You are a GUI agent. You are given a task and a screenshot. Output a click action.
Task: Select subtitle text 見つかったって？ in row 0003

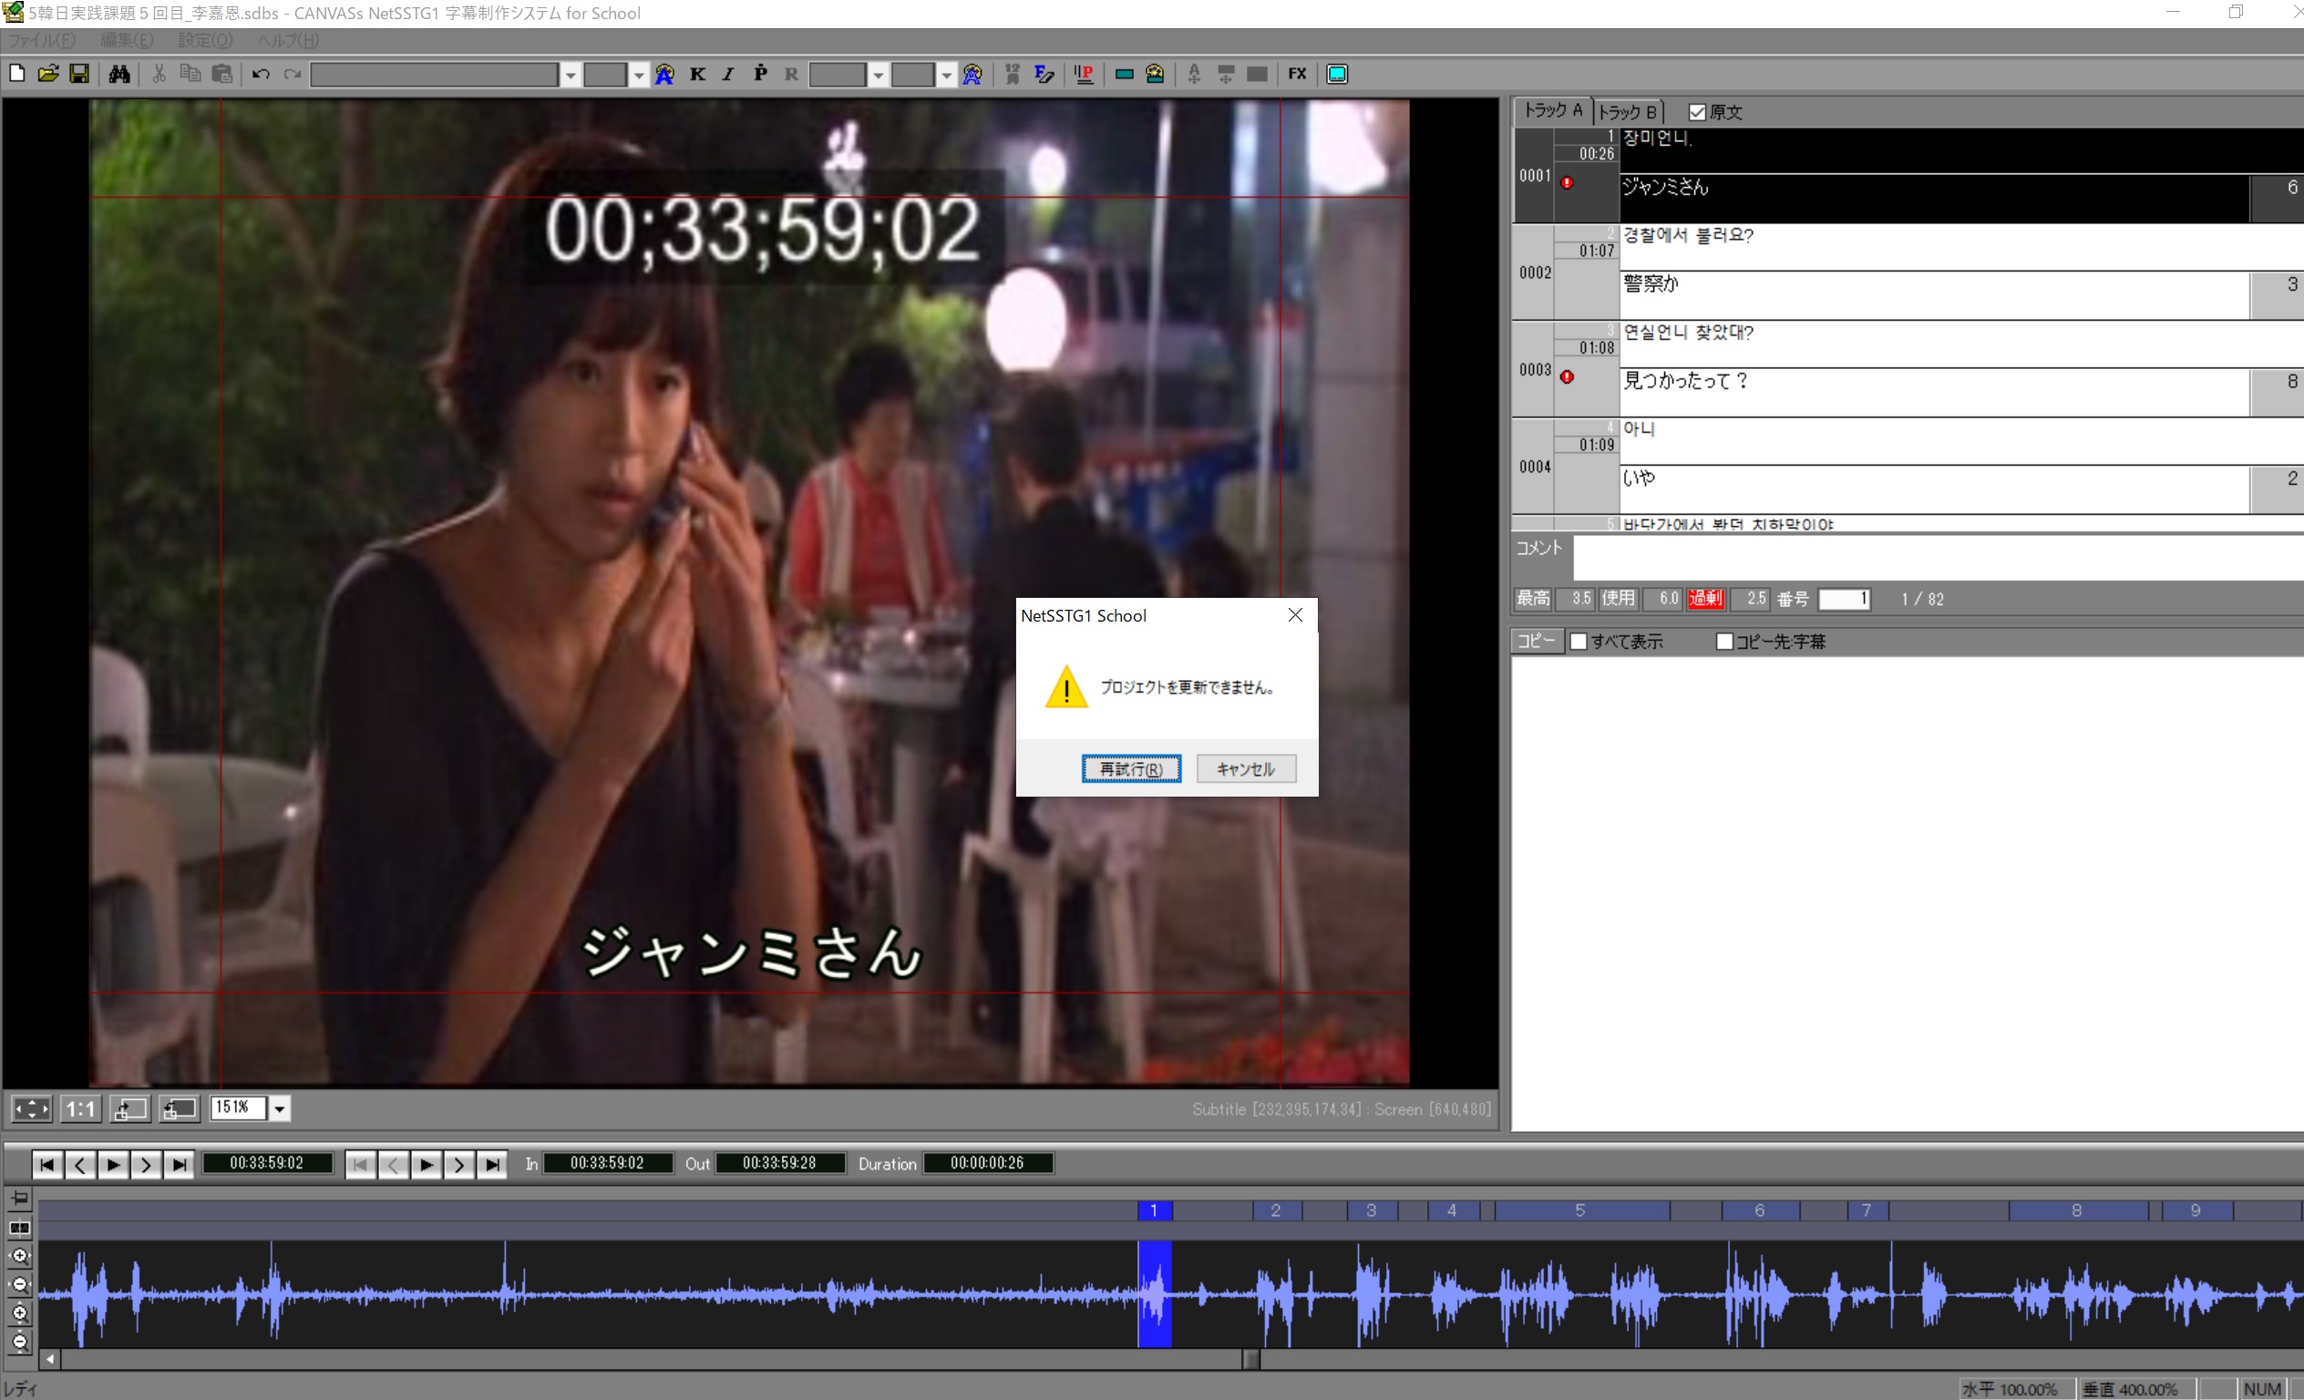pyautogui.click(x=1685, y=381)
